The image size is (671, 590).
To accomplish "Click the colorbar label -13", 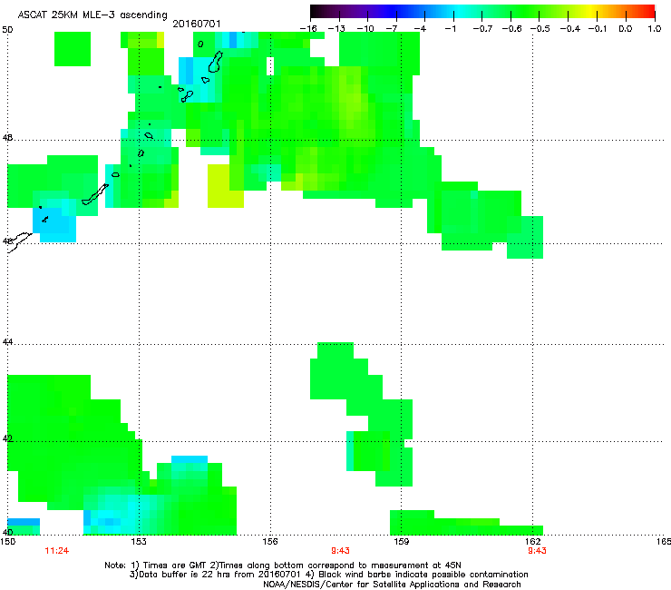I will tap(336, 29).
